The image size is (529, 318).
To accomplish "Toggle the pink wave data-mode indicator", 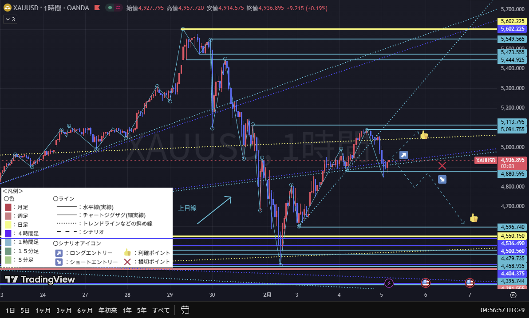I will pyautogui.click(x=118, y=8).
